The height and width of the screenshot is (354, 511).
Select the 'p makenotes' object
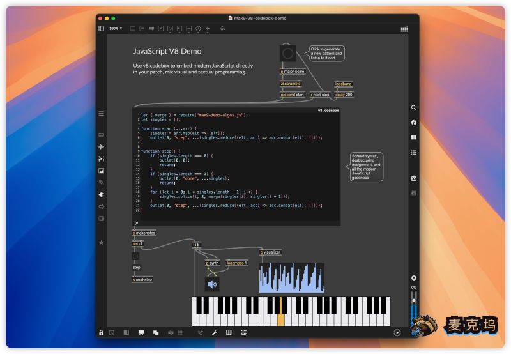144,233
